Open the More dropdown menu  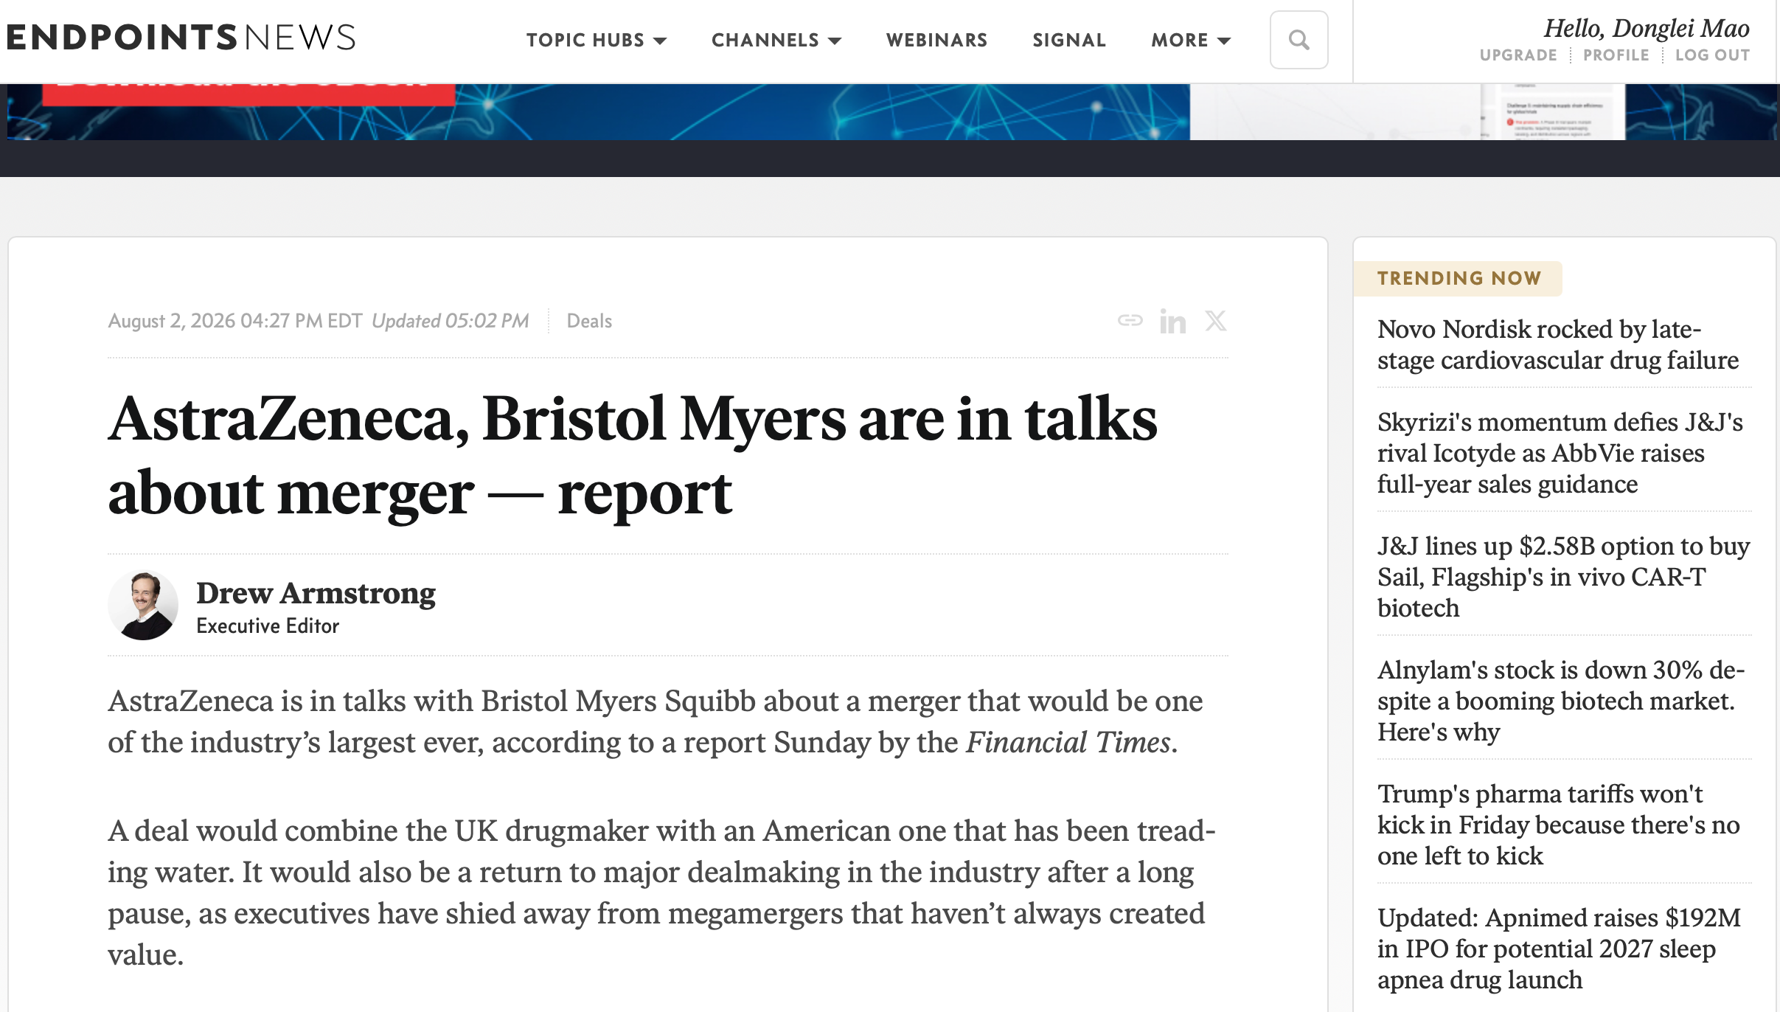click(x=1191, y=40)
